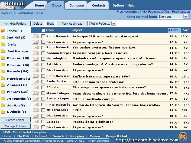Click the Delete button

tap(38, 24)
